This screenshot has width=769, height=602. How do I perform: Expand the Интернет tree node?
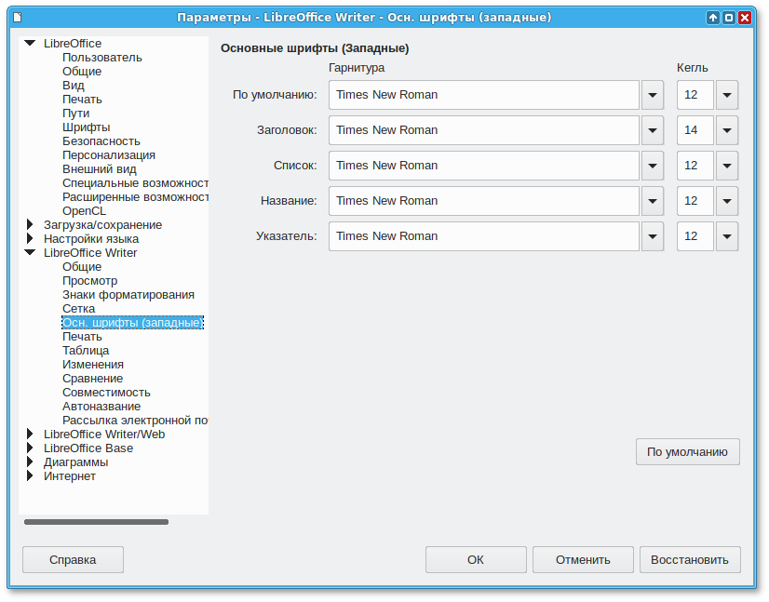pos(30,476)
